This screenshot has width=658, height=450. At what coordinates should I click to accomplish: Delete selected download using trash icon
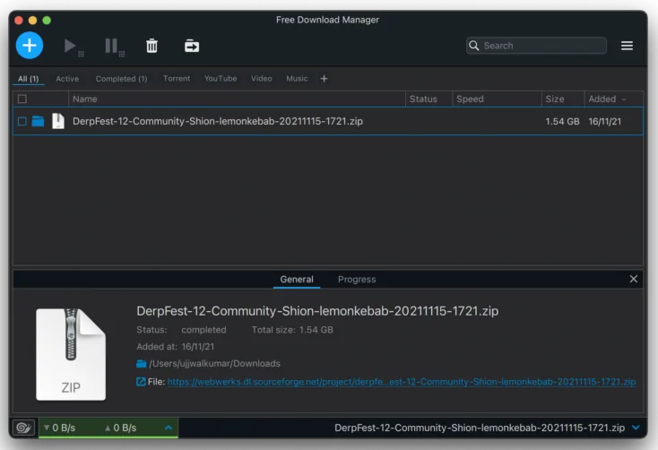click(x=152, y=46)
